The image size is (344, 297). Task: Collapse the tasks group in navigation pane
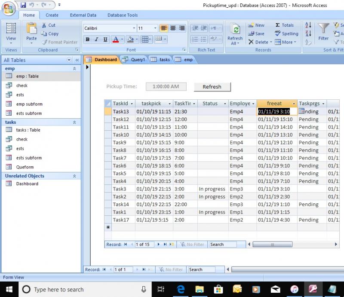pyautogui.click(x=74, y=122)
